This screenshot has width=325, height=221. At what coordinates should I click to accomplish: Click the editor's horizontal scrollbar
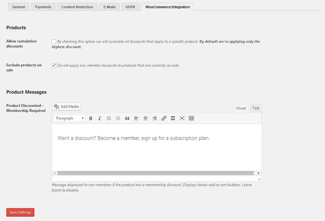[155, 173]
